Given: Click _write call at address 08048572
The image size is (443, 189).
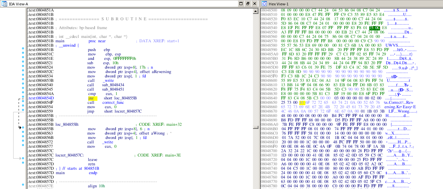Looking at the screenshot, I should 108,142.
